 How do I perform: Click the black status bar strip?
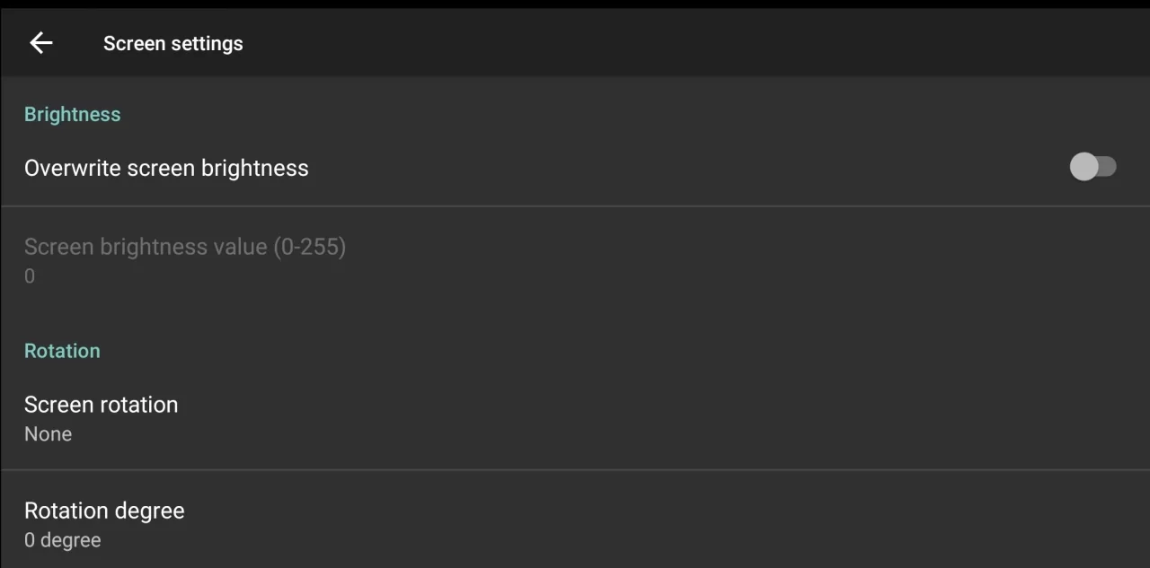coord(575,4)
